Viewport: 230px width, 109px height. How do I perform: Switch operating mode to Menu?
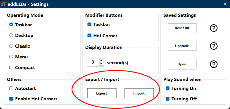[x=11, y=57]
